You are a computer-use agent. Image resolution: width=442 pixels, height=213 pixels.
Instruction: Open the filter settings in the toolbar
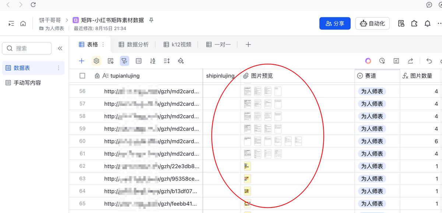tap(125, 61)
